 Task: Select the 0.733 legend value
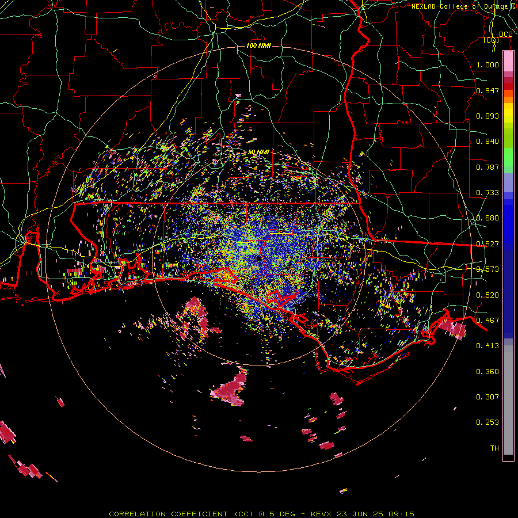[x=487, y=193]
